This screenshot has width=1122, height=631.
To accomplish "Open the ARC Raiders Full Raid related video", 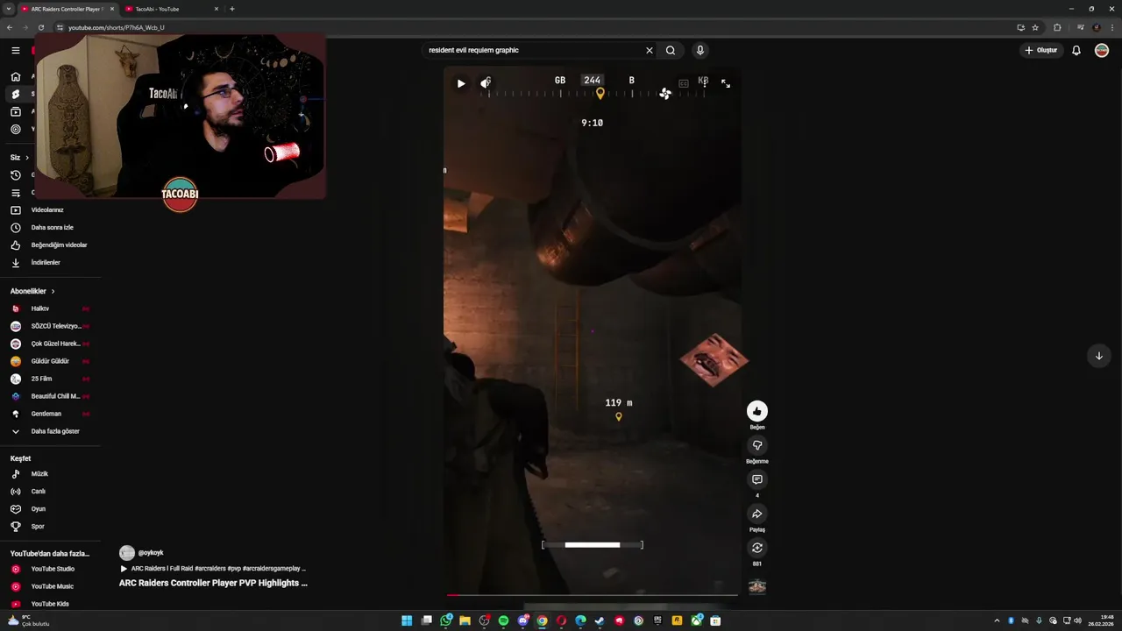I will tap(213, 569).
